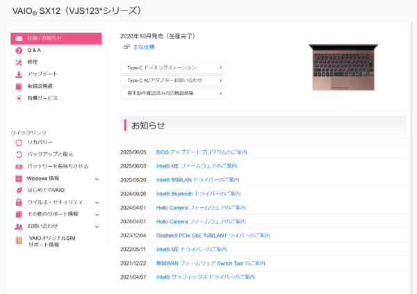Expand the Windows 情報 chevron
417x294 pixels.
[x=97, y=179]
